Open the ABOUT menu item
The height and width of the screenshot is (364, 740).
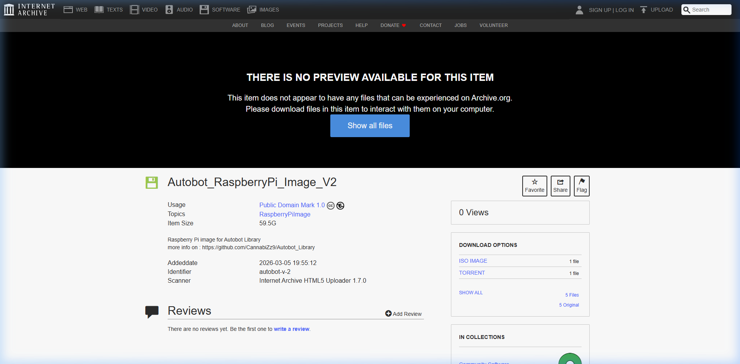(x=240, y=25)
